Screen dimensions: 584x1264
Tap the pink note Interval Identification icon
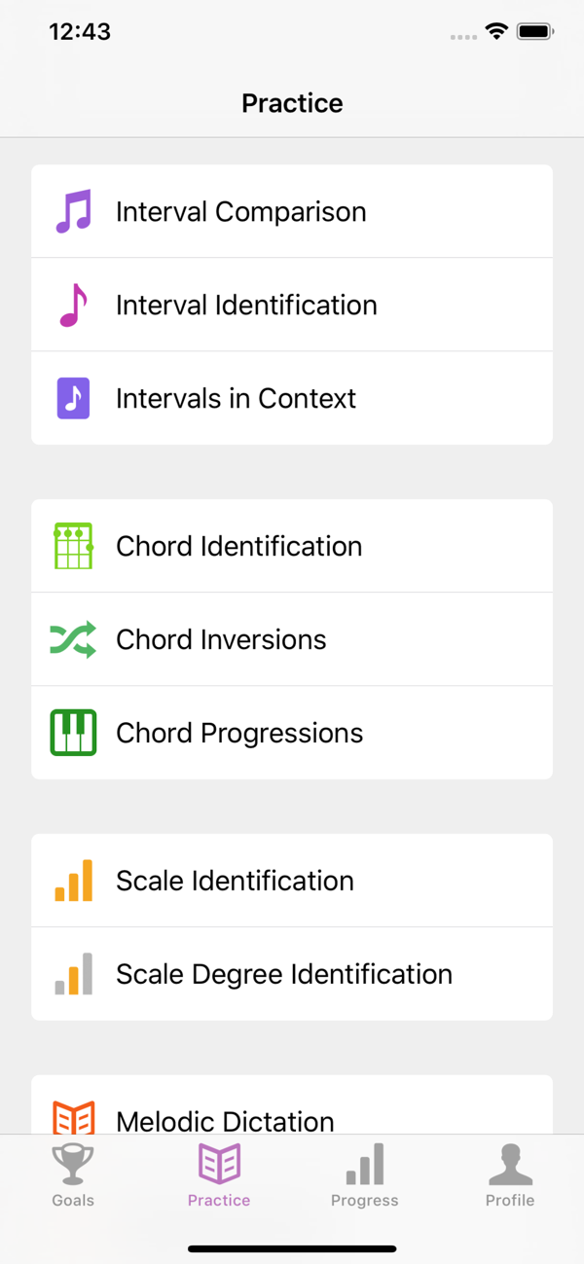click(73, 305)
